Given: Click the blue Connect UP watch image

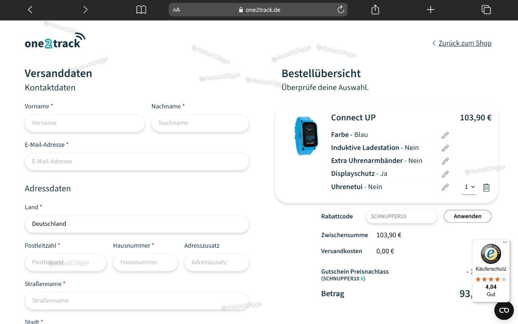Looking at the screenshot, I should (x=306, y=136).
